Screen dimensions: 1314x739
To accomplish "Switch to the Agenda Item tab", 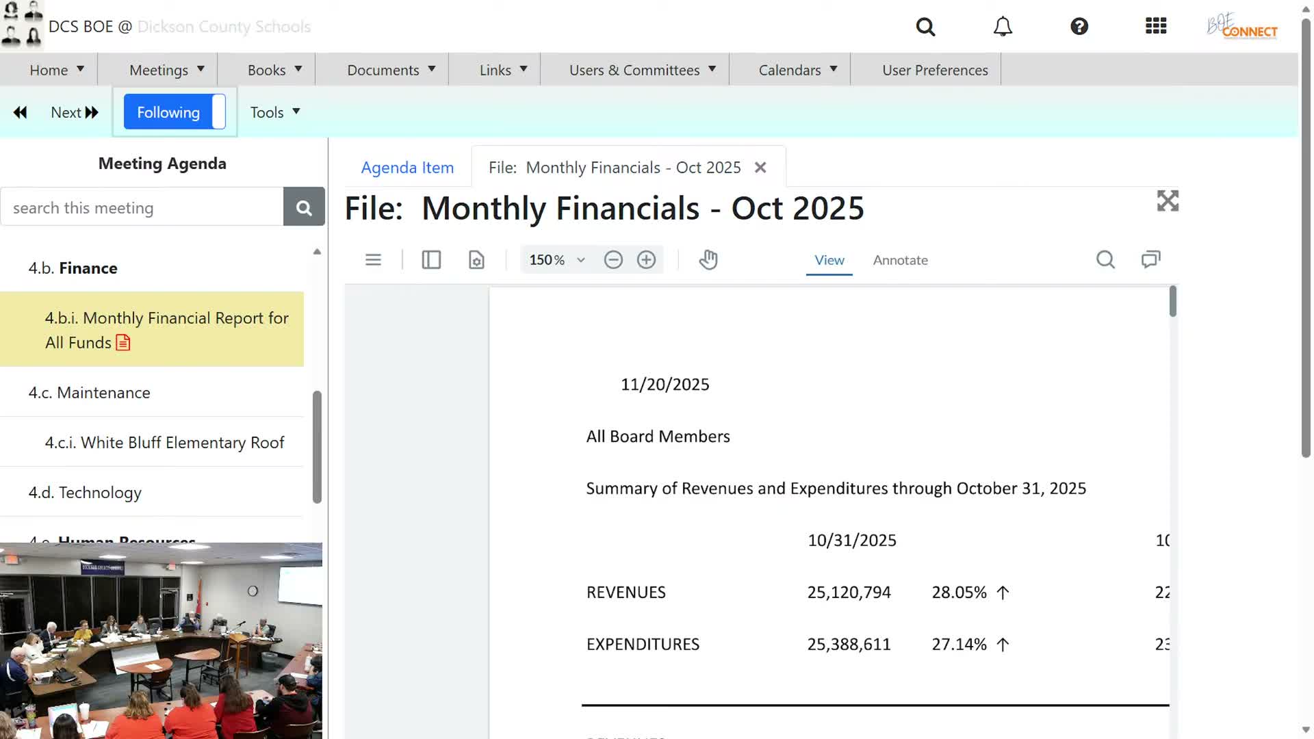I will tap(407, 168).
